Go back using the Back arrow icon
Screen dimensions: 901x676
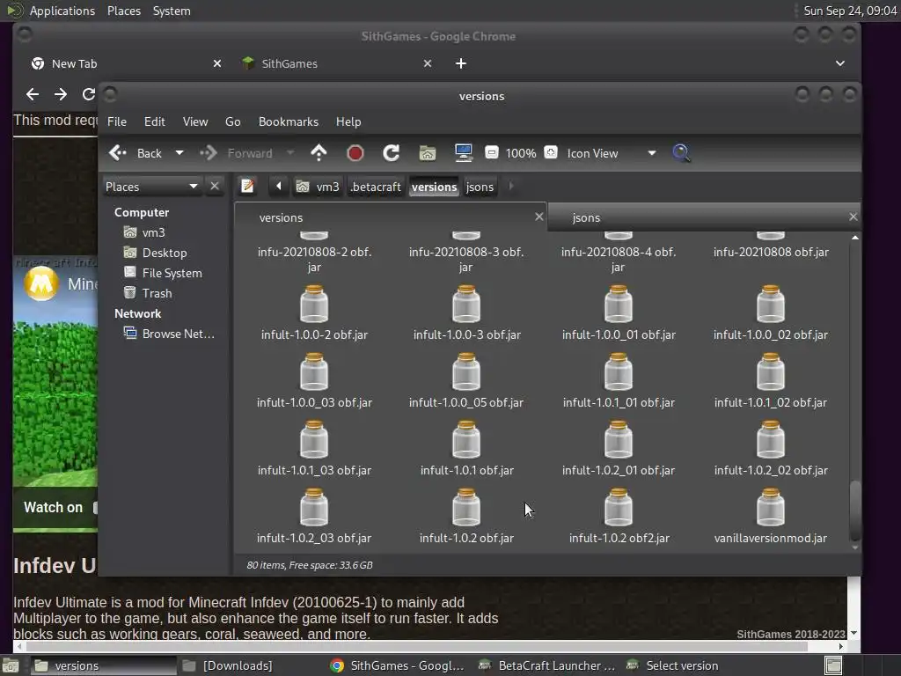tap(118, 153)
